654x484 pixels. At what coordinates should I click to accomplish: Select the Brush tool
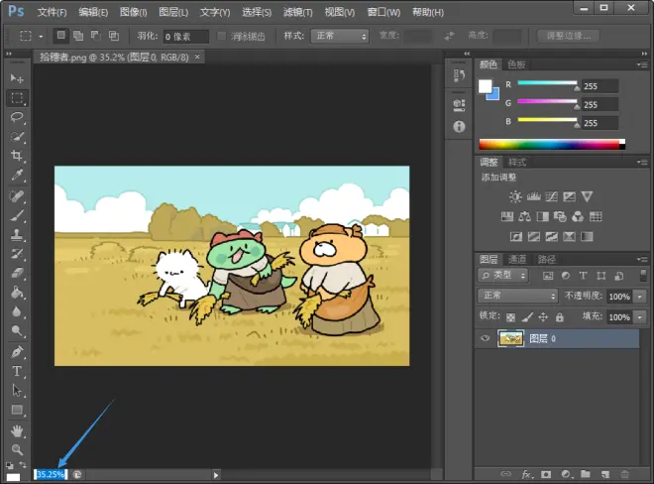coord(17,216)
